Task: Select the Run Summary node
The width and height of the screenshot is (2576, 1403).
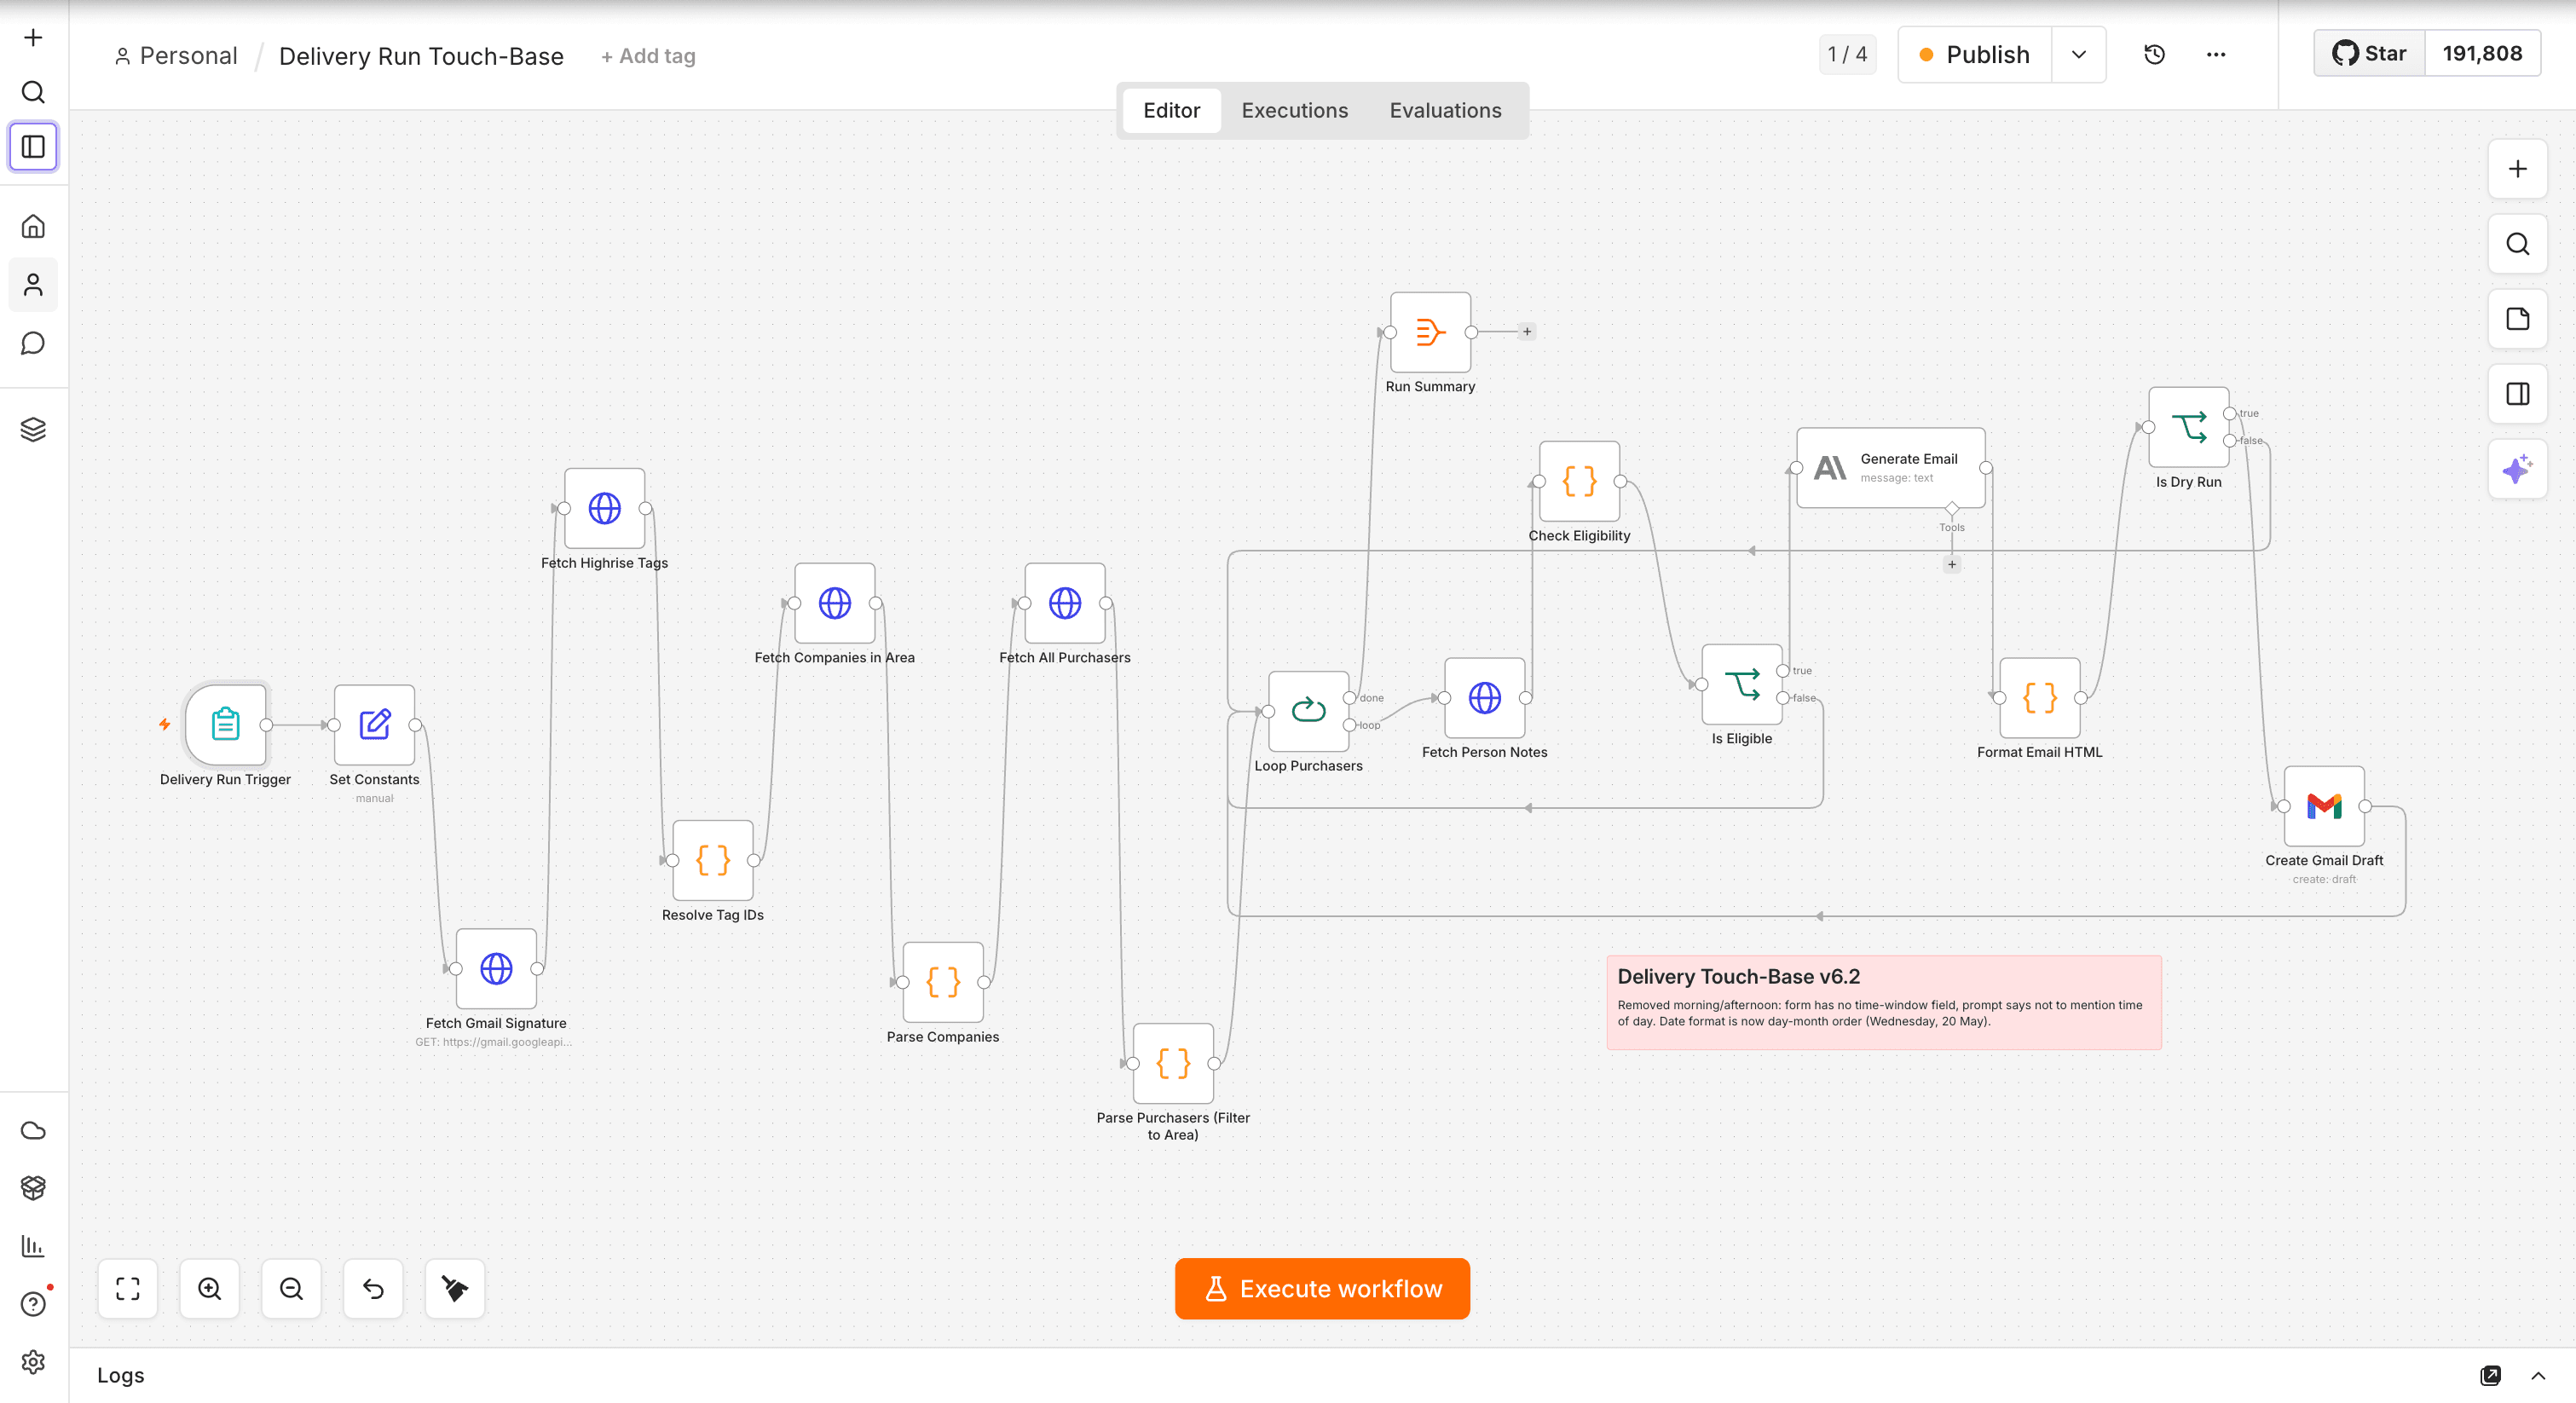Action: pyautogui.click(x=1430, y=332)
